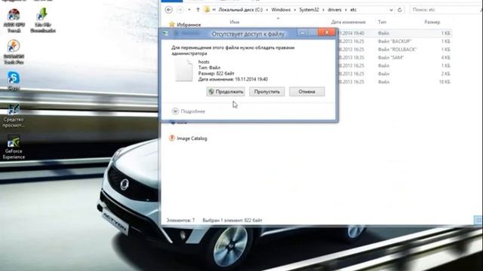483x271 pixels.
Task: Expand the chevron after System32 breadcrumb
Action: (323, 10)
